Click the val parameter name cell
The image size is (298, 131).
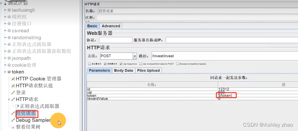pyautogui.click(x=152, y=92)
